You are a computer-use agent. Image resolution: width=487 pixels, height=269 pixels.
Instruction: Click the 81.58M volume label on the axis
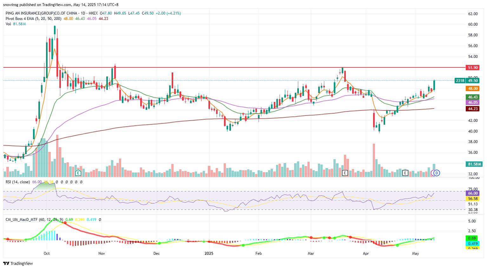pyautogui.click(x=474, y=164)
